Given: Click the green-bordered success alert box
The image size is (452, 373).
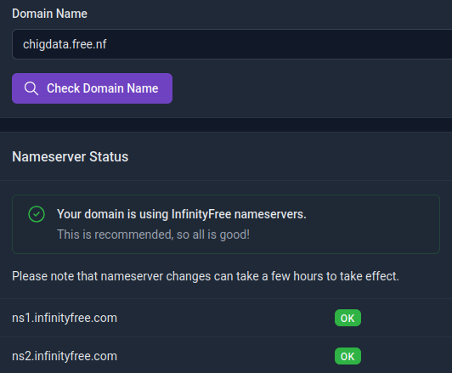Looking at the screenshot, I should coord(226,224).
